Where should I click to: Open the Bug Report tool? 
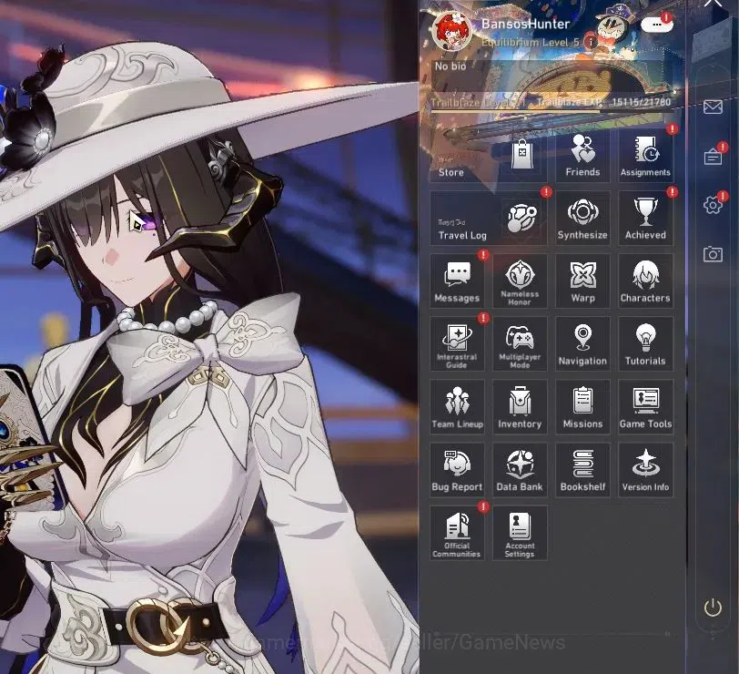[457, 470]
